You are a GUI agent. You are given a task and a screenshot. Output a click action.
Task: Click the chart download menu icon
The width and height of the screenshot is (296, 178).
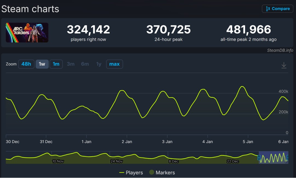pyautogui.click(x=284, y=65)
